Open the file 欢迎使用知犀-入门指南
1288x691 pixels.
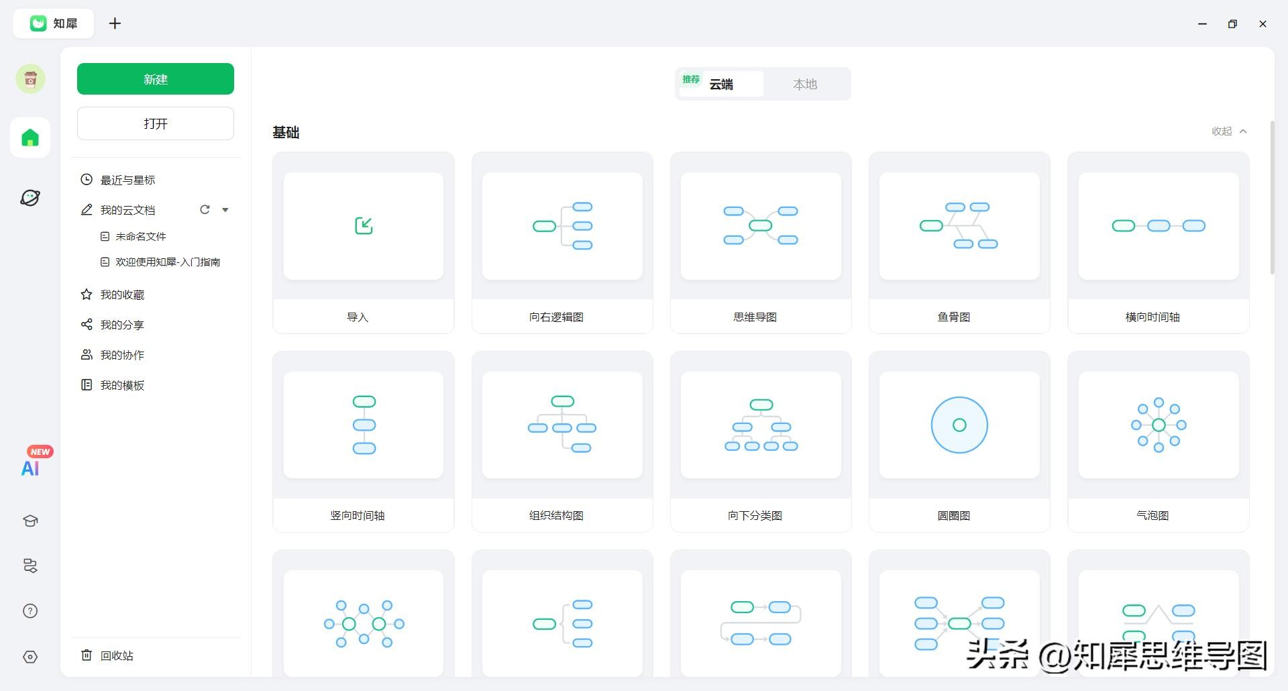[x=167, y=262]
